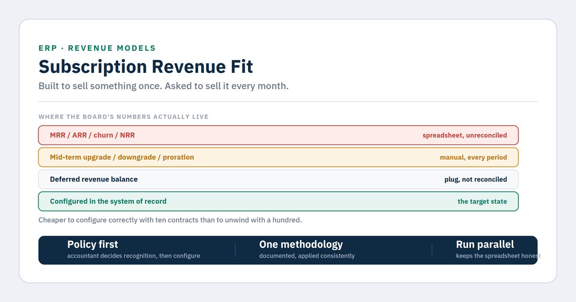Select 'Configured in the system of record' row label

click(108, 201)
